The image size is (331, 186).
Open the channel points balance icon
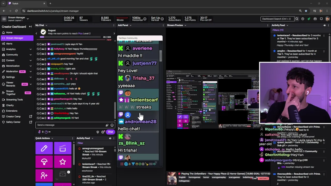click(40, 132)
